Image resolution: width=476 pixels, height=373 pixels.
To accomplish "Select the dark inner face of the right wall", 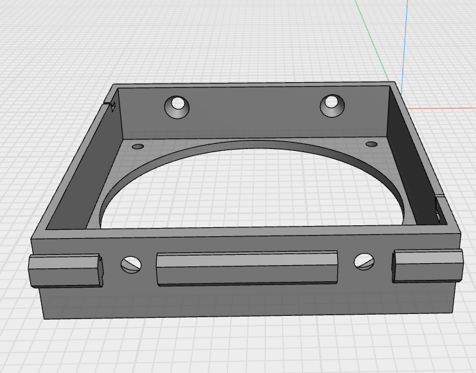I will point(410,158).
